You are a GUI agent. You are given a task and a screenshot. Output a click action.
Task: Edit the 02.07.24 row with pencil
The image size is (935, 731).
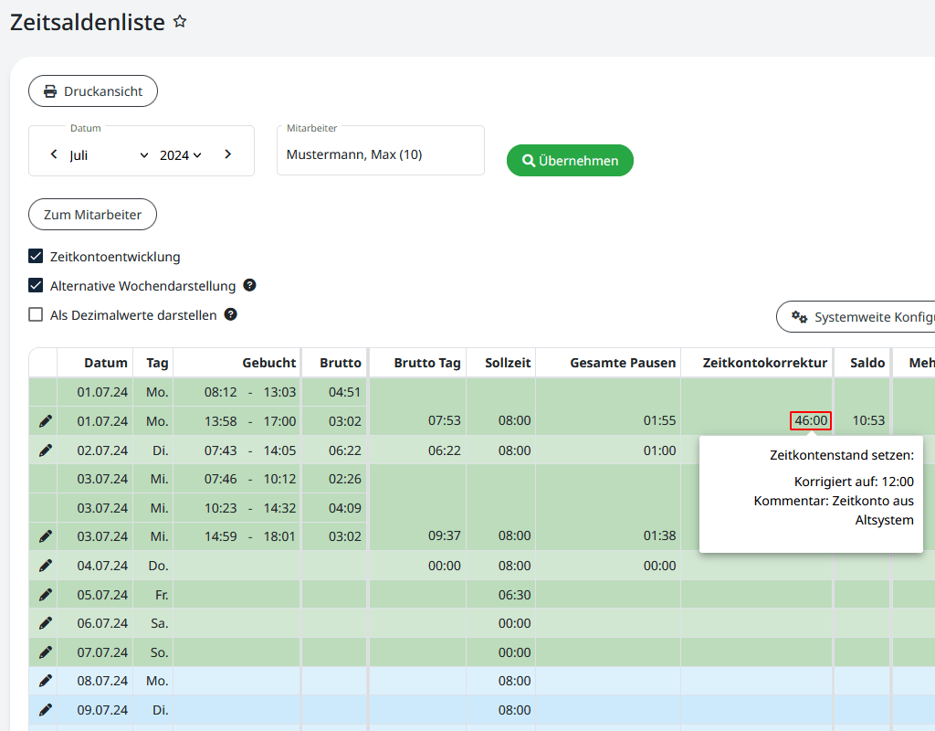click(46, 450)
